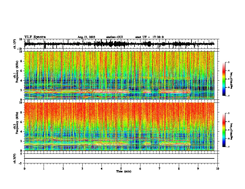Click the ch.1 colorbar 'log(PSD)(V²/Hz)' label

tap(232, 80)
